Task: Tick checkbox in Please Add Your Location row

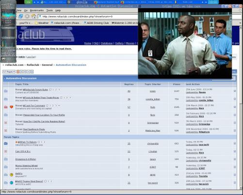Action: click(235, 115)
